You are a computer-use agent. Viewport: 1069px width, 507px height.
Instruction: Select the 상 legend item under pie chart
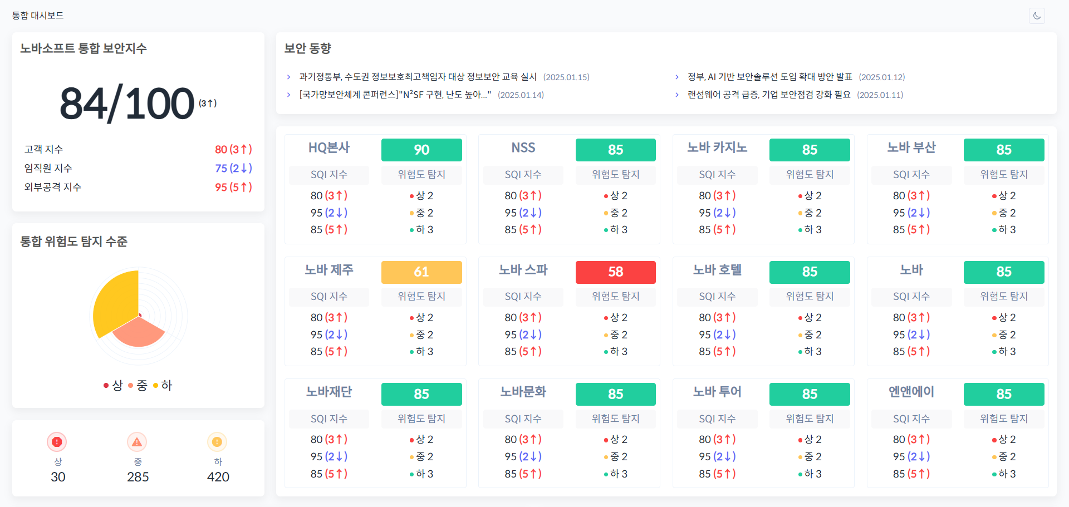coord(113,385)
